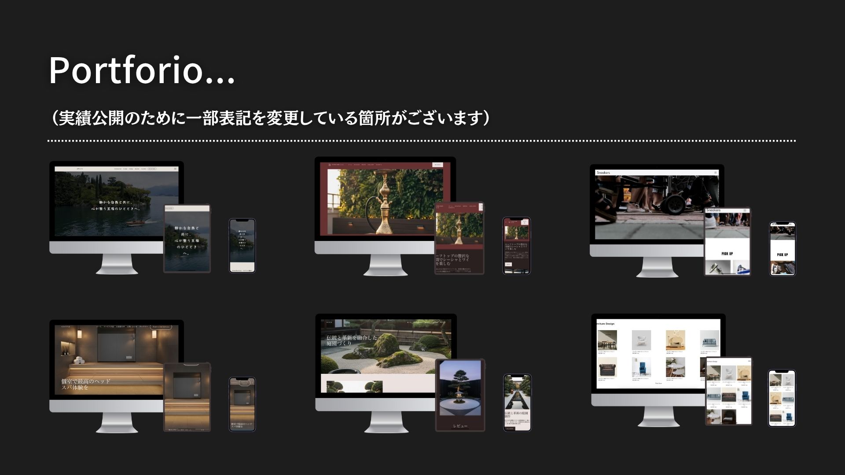Click hamburger menu icon on Sneakers desktop mockup

[715, 173]
